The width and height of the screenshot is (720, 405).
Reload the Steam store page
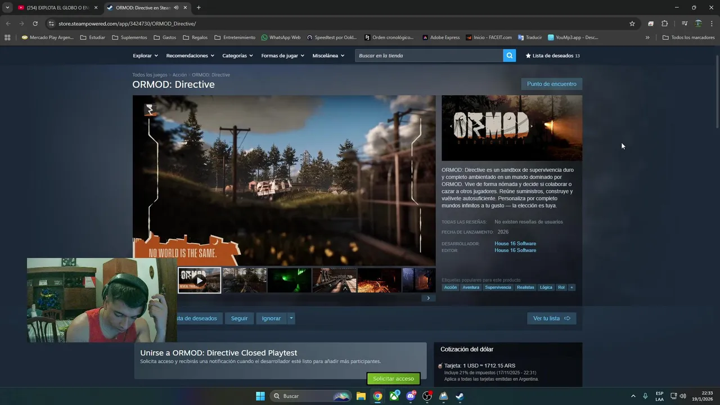click(35, 24)
